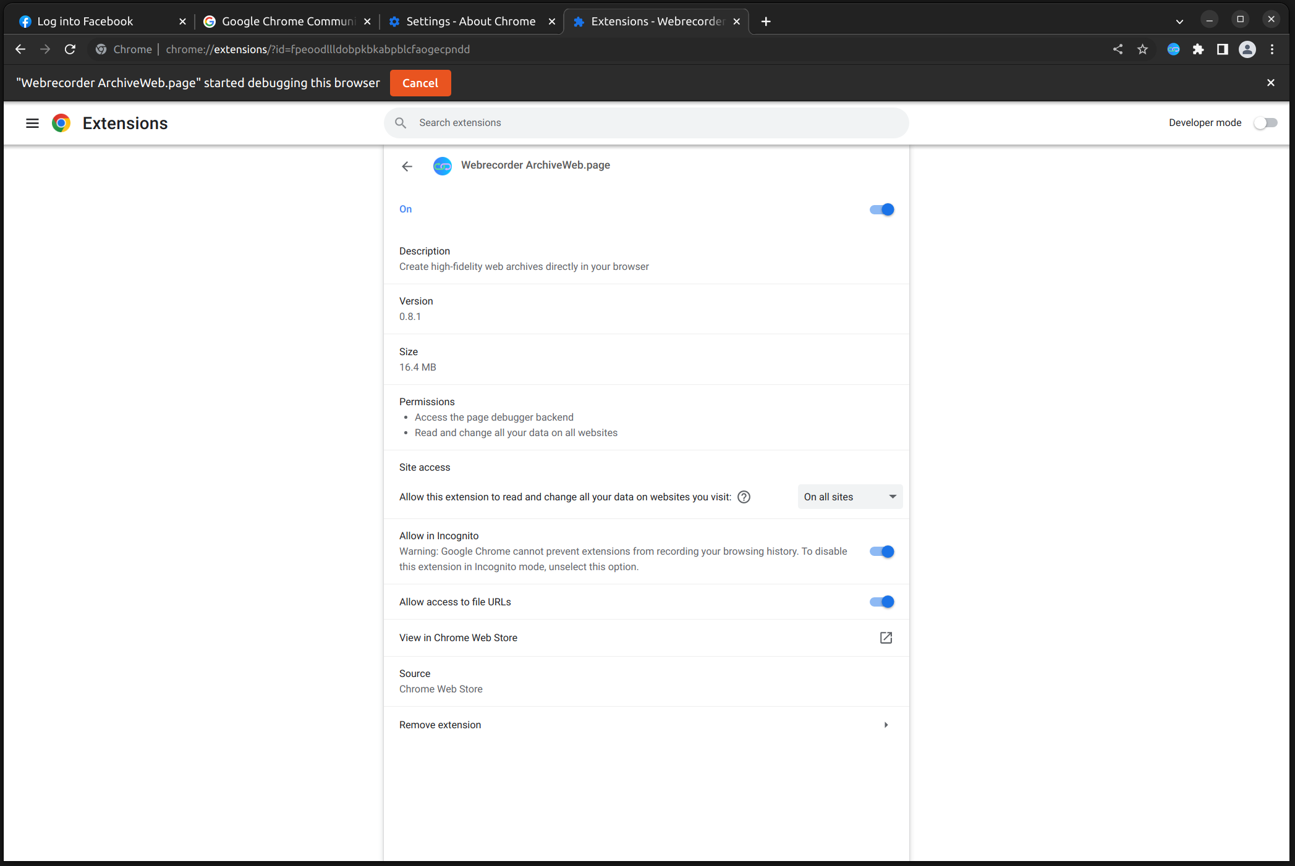1295x866 pixels.
Task: Enable Developer mode switch
Action: click(x=1265, y=123)
